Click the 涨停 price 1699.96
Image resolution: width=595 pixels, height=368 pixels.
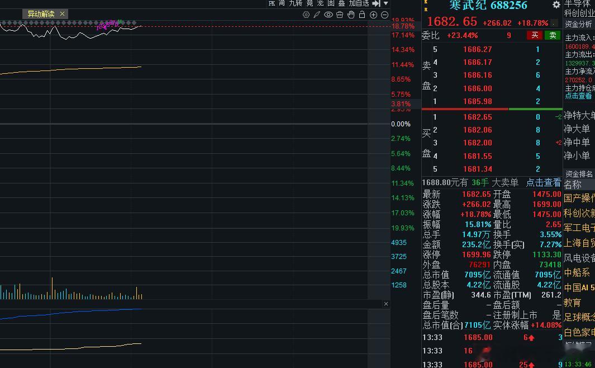pyautogui.click(x=477, y=254)
